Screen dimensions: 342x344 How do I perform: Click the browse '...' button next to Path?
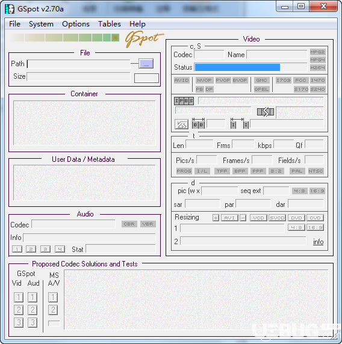point(146,64)
